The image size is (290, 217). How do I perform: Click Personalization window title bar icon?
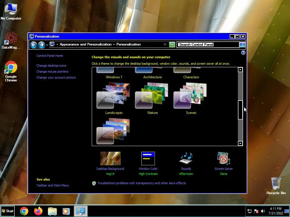32,36
